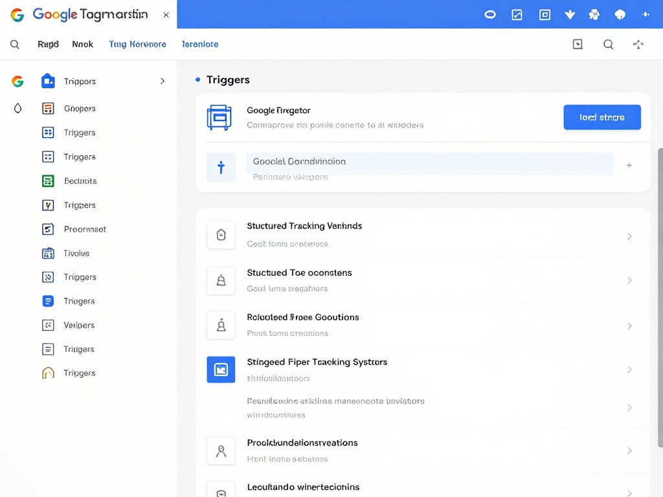Click the blue pin icon beside Gooolat Docndvincion
This screenshot has width=663, height=497.
(221, 168)
